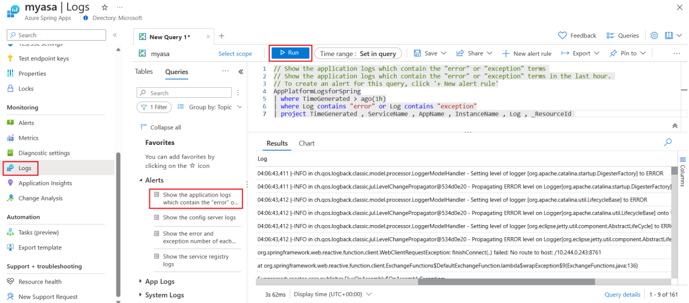
Task: Open the settings gear icon
Action: coord(654,36)
